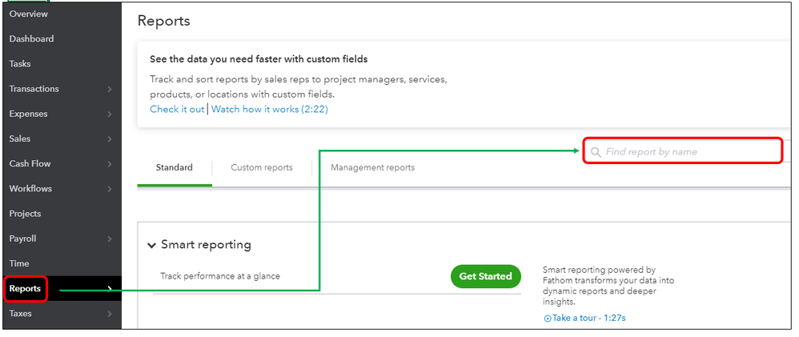Open Taxes in the sidebar
799x337 pixels.
[20, 314]
